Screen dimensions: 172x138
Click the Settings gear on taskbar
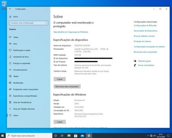89,136
